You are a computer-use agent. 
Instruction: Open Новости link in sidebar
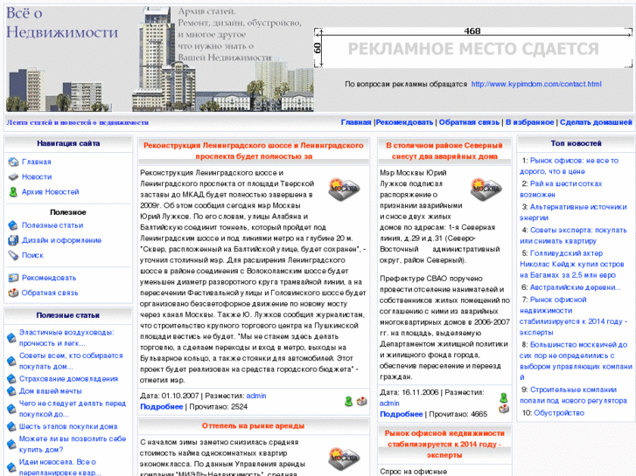37,177
